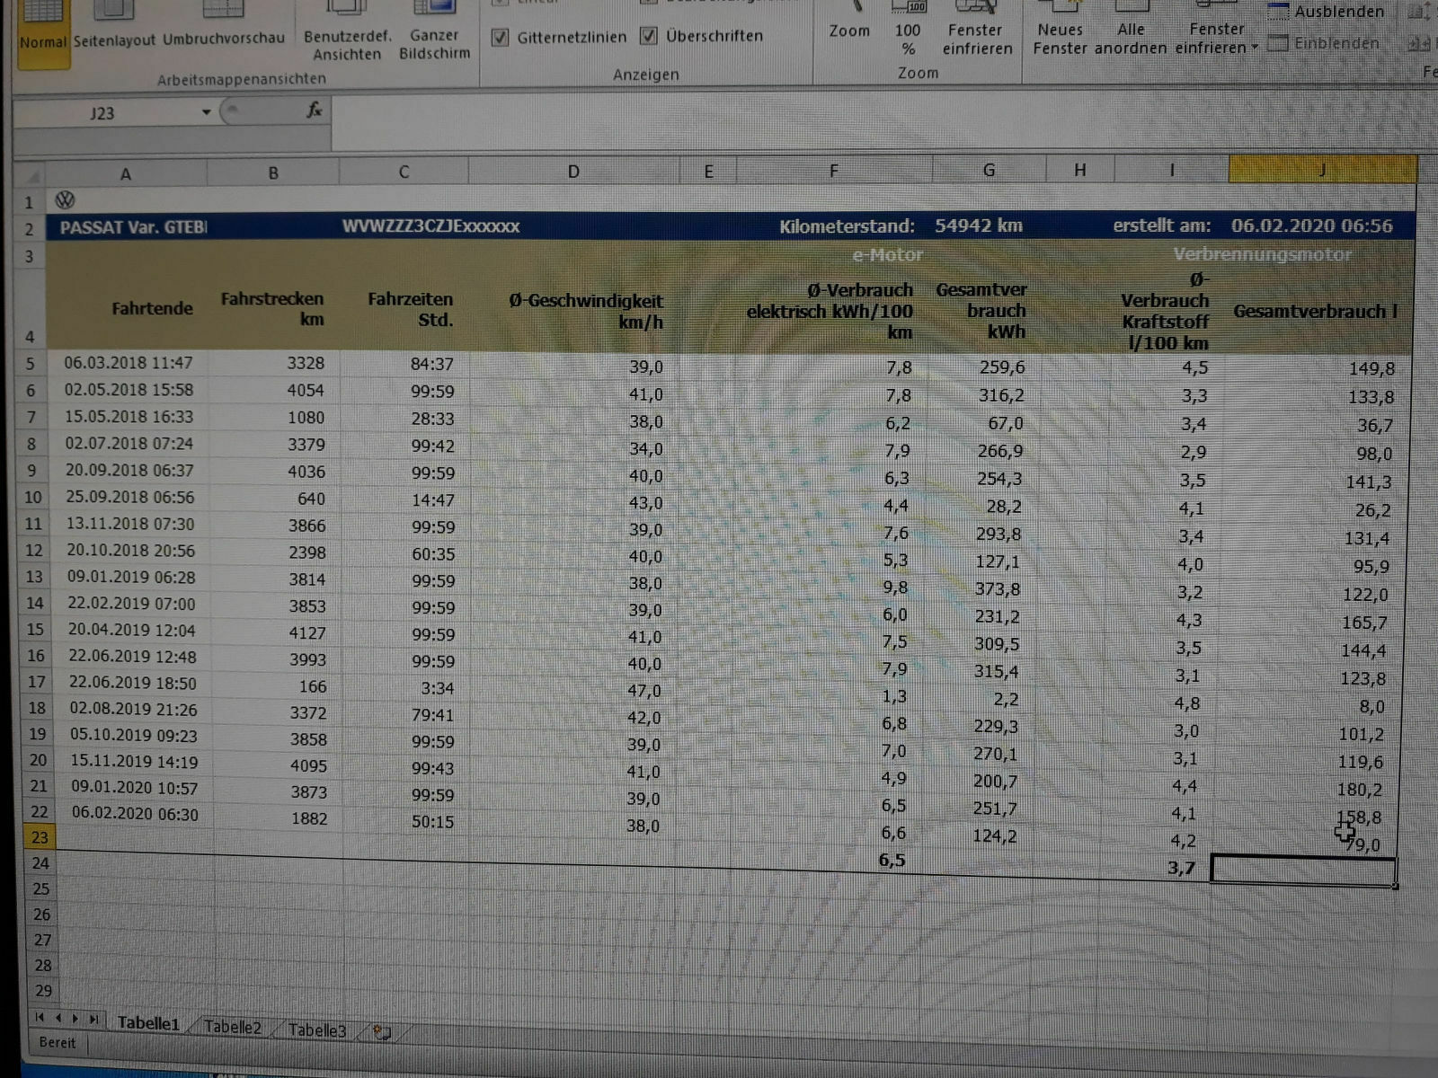Expand the Name Box dropdown arrow
The image size is (1438, 1078).
206,112
